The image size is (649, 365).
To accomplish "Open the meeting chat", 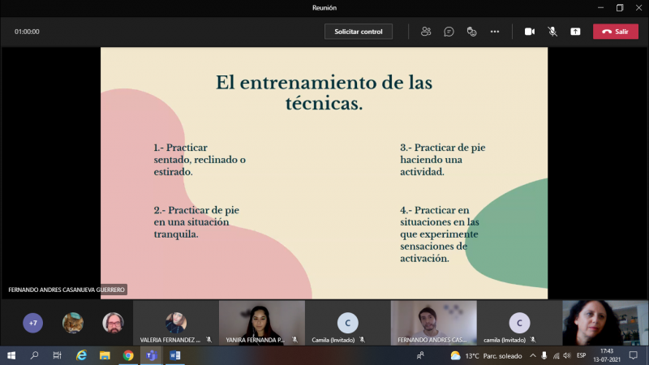I will point(449,32).
